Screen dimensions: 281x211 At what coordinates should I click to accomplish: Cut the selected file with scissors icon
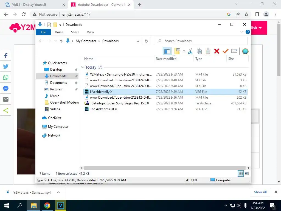point(190,51)
